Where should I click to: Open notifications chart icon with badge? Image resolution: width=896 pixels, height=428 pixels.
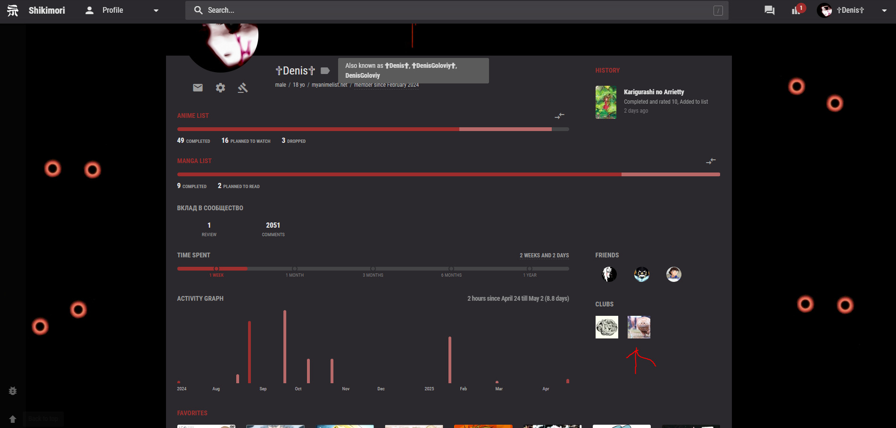click(x=796, y=10)
